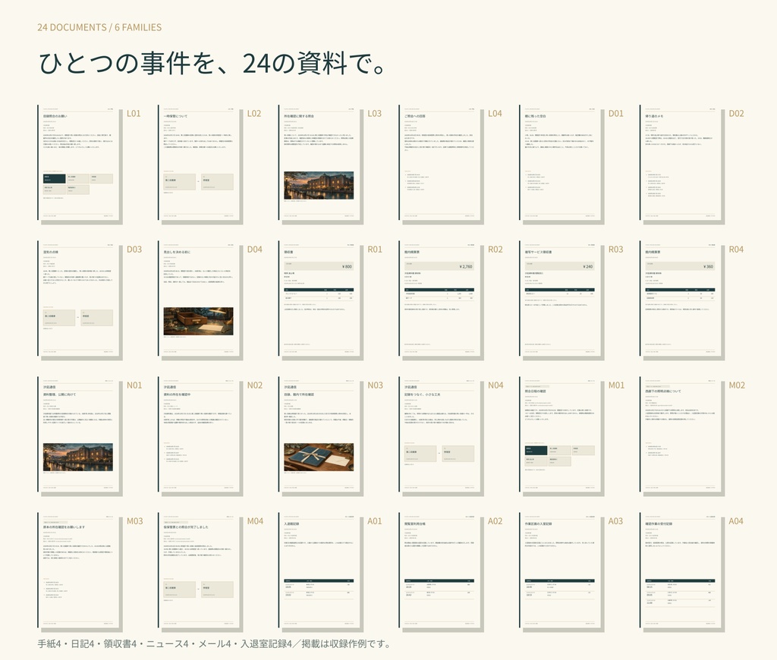Open diary document thumbnail D03

pos(78,298)
